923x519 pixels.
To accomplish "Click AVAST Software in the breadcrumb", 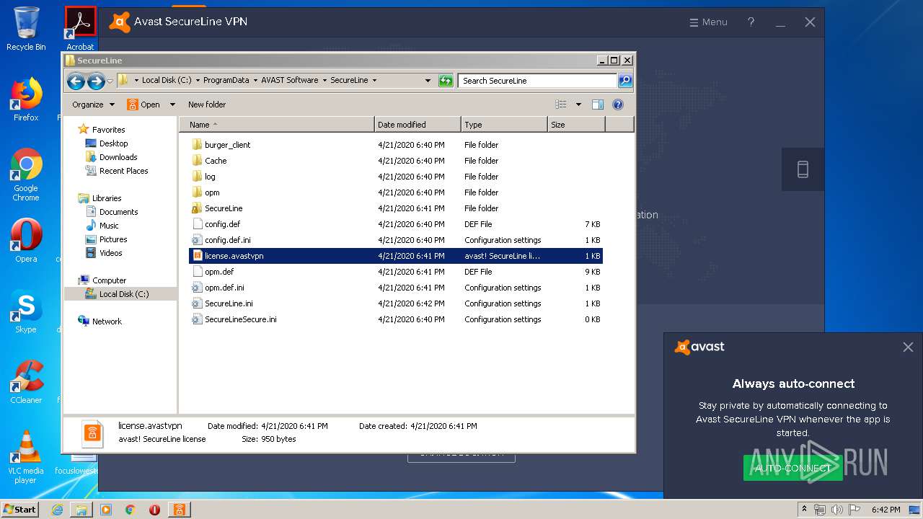I will (290, 80).
